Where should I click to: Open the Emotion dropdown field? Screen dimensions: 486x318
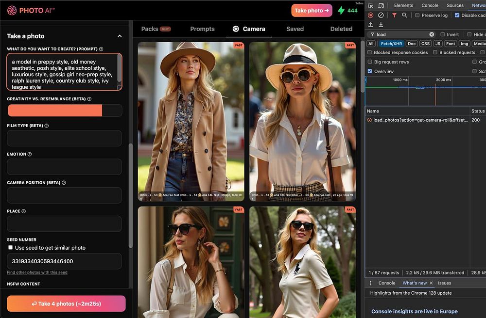pyautogui.click(x=64, y=167)
